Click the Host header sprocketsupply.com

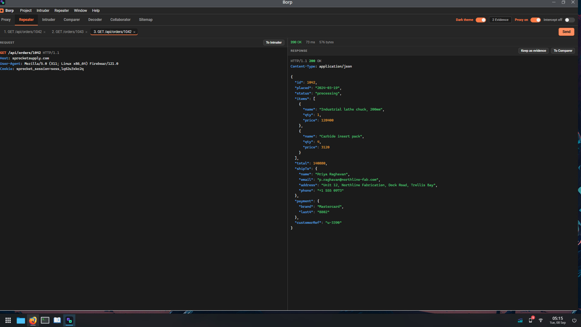[31, 58]
